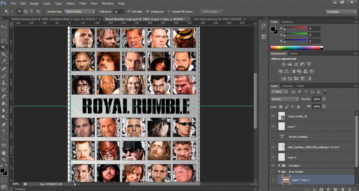
Task: Open the Fill slider dropdown arrow
Action: point(324,107)
